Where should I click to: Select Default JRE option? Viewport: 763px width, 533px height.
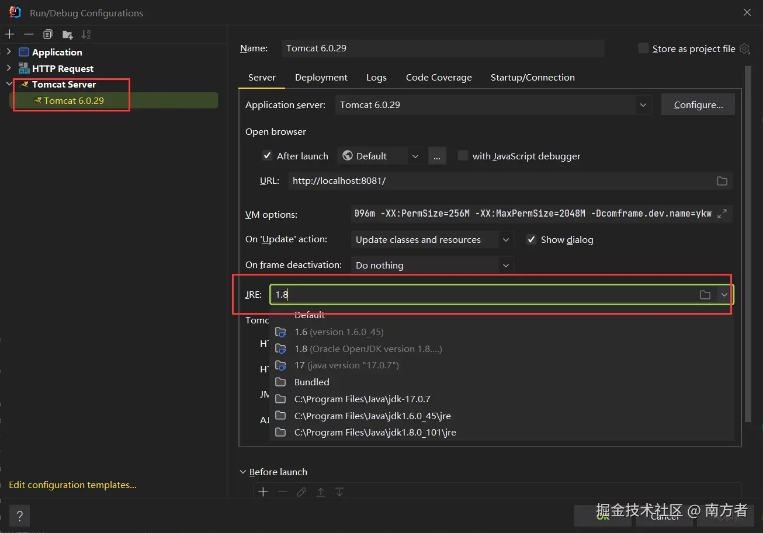501,315
